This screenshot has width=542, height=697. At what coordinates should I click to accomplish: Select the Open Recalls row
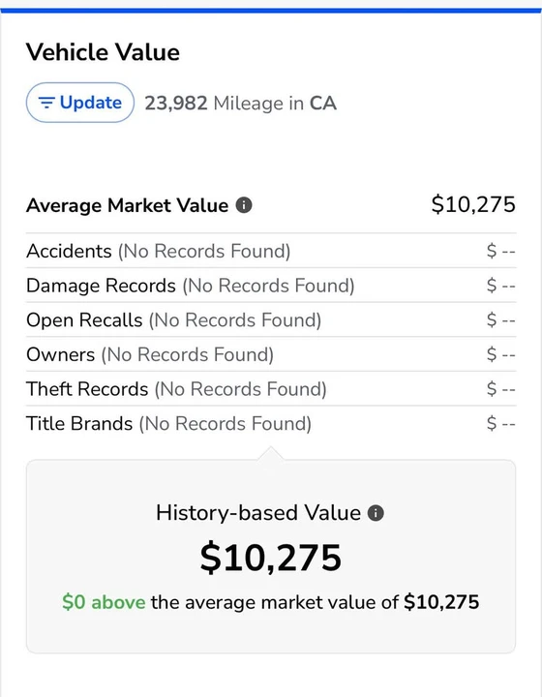coord(271,320)
